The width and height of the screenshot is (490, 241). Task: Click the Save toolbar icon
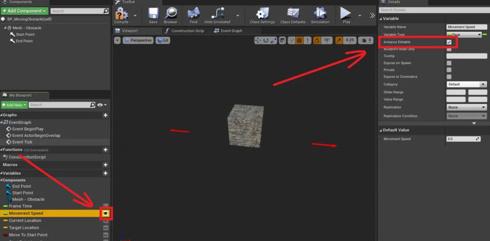pyautogui.click(x=153, y=13)
